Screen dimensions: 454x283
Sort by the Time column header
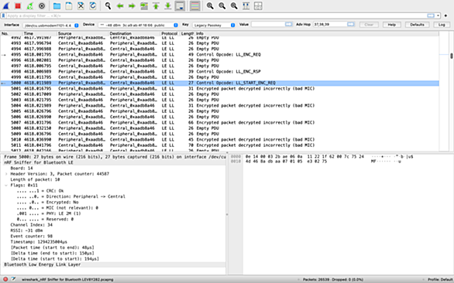(x=40, y=33)
